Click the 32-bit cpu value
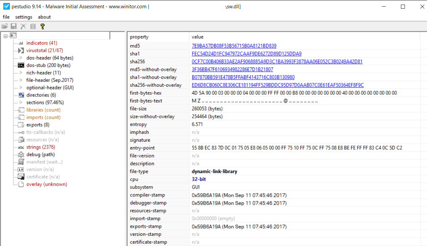This screenshot has height=246, width=427. [x=199, y=179]
